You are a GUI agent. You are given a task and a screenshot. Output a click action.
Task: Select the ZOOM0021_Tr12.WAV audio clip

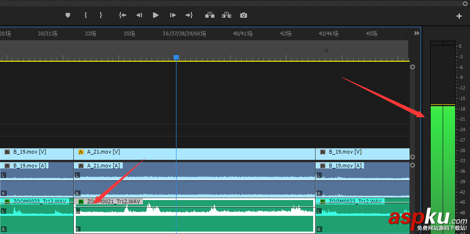[x=195, y=215]
